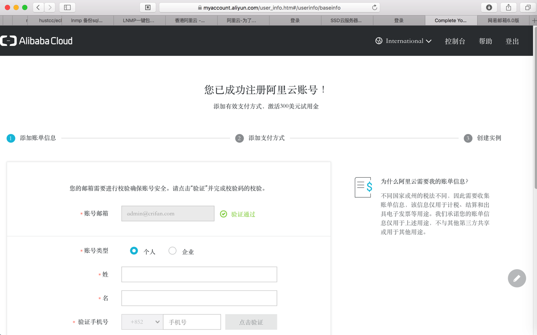Focus the 姓 surname input field

pyautogui.click(x=199, y=274)
